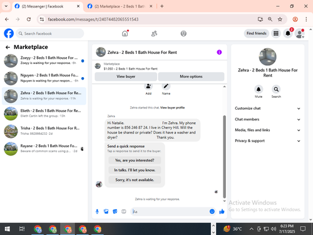This screenshot has height=235, width=313.
Task: Click the back arrow beside Marketplace
Action: point(8,47)
